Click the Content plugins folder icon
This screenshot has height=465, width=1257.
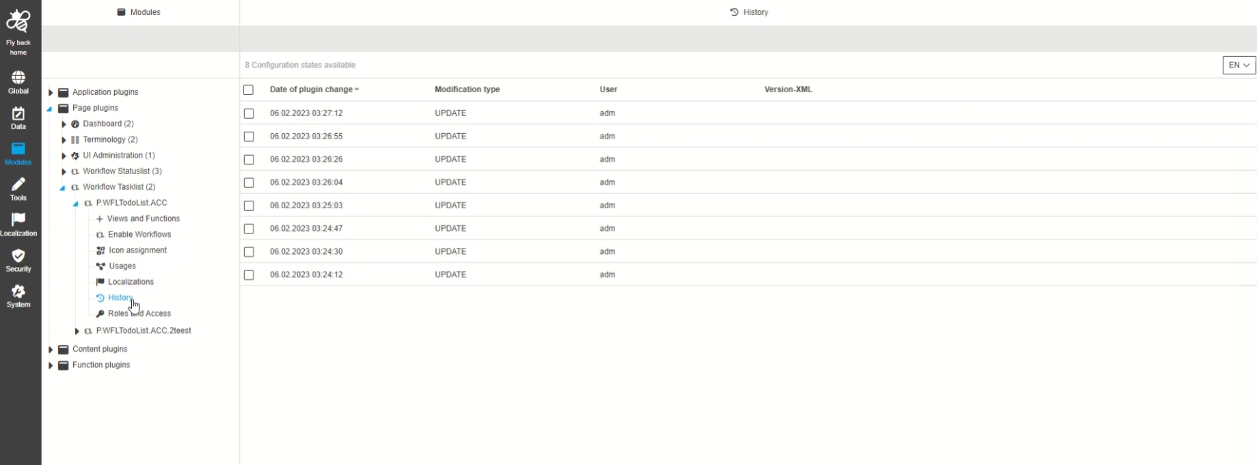click(x=64, y=350)
